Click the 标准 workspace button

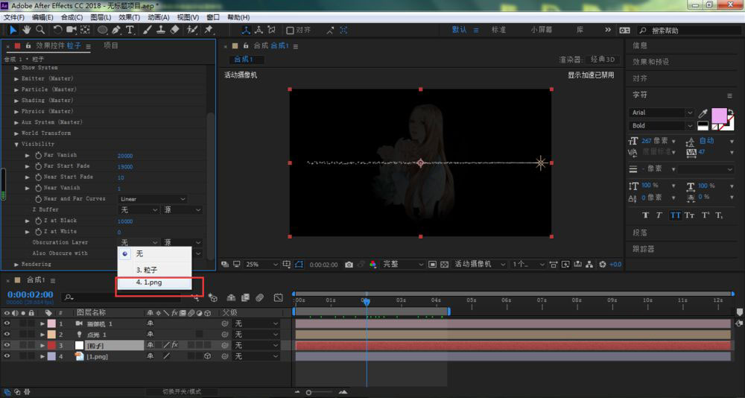click(x=498, y=30)
